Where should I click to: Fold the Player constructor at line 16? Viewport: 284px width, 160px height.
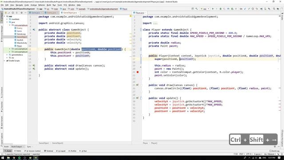point(141,56)
